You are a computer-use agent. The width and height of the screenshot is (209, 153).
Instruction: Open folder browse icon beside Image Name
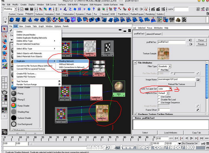[198, 79]
